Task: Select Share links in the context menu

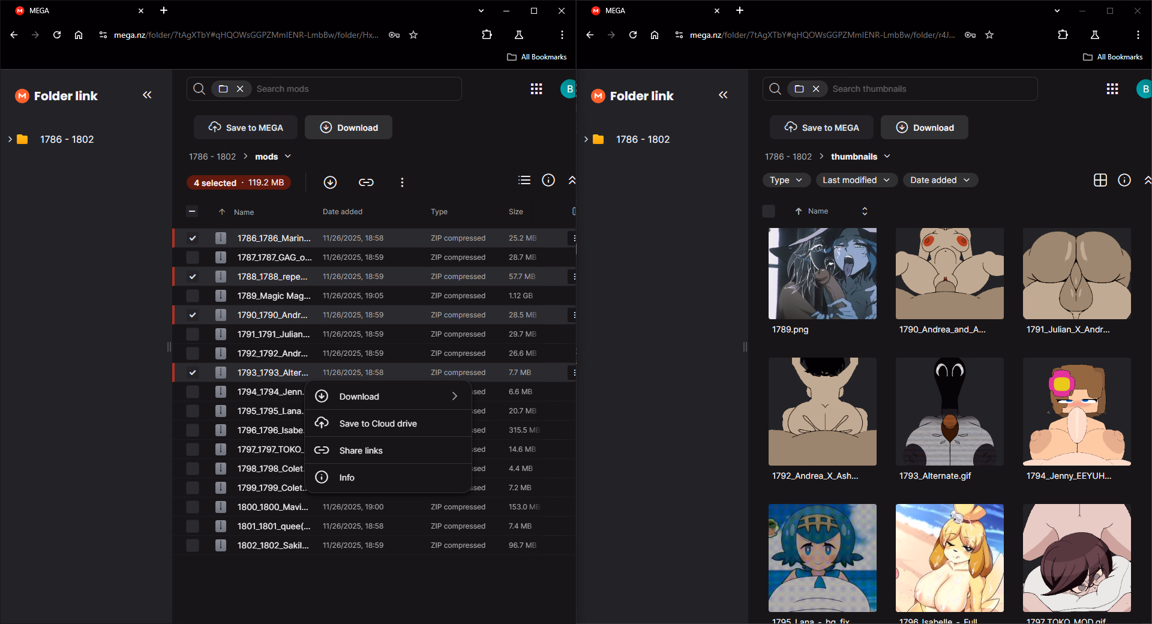Action: (x=361, y=451)
